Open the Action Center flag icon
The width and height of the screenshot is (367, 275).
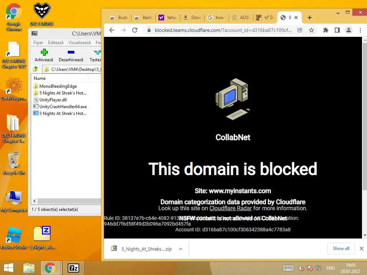(x=310, y=268)
